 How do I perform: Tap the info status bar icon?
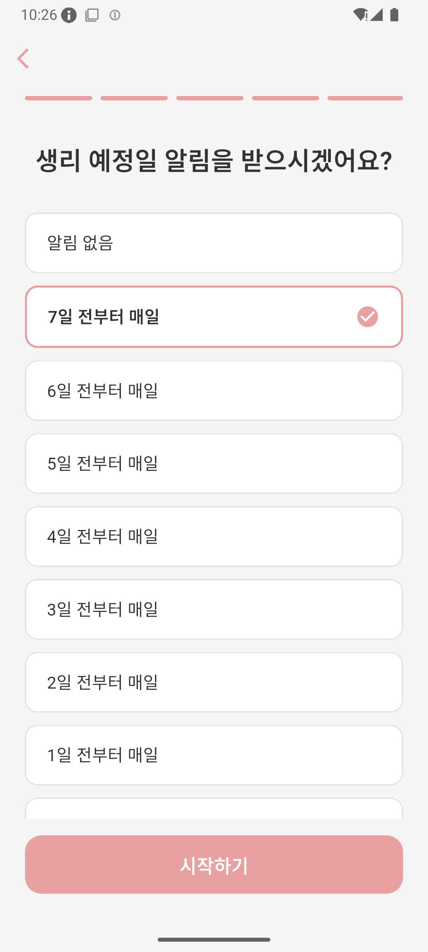click(x=69, y=15)
